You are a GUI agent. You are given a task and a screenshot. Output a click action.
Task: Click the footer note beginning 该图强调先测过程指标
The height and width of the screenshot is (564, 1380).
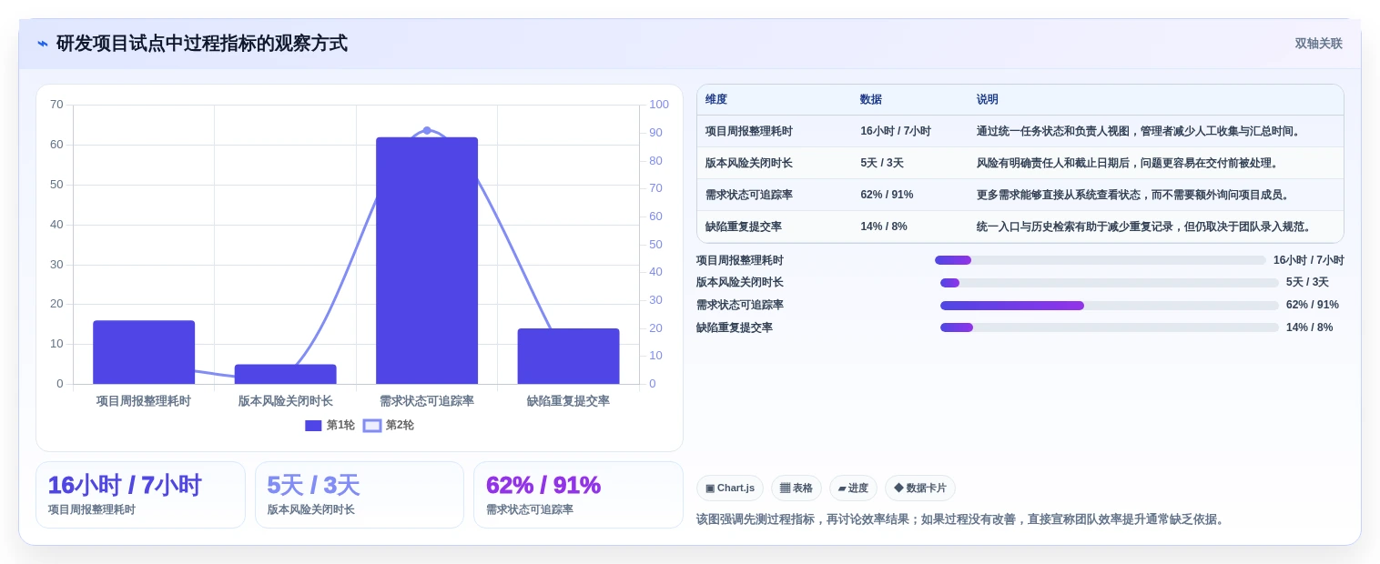[962, 519]
